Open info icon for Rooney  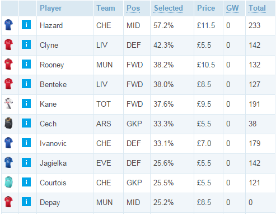tap(26, 64)
